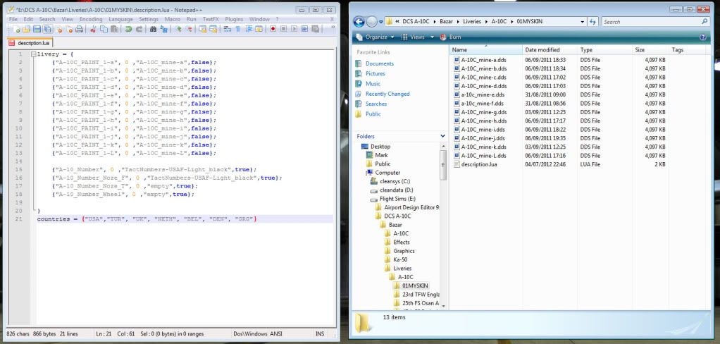Open Documents in Favorite Links
Image resolution: width=720 pixels, height=344 pixels.
click(379, 63)
